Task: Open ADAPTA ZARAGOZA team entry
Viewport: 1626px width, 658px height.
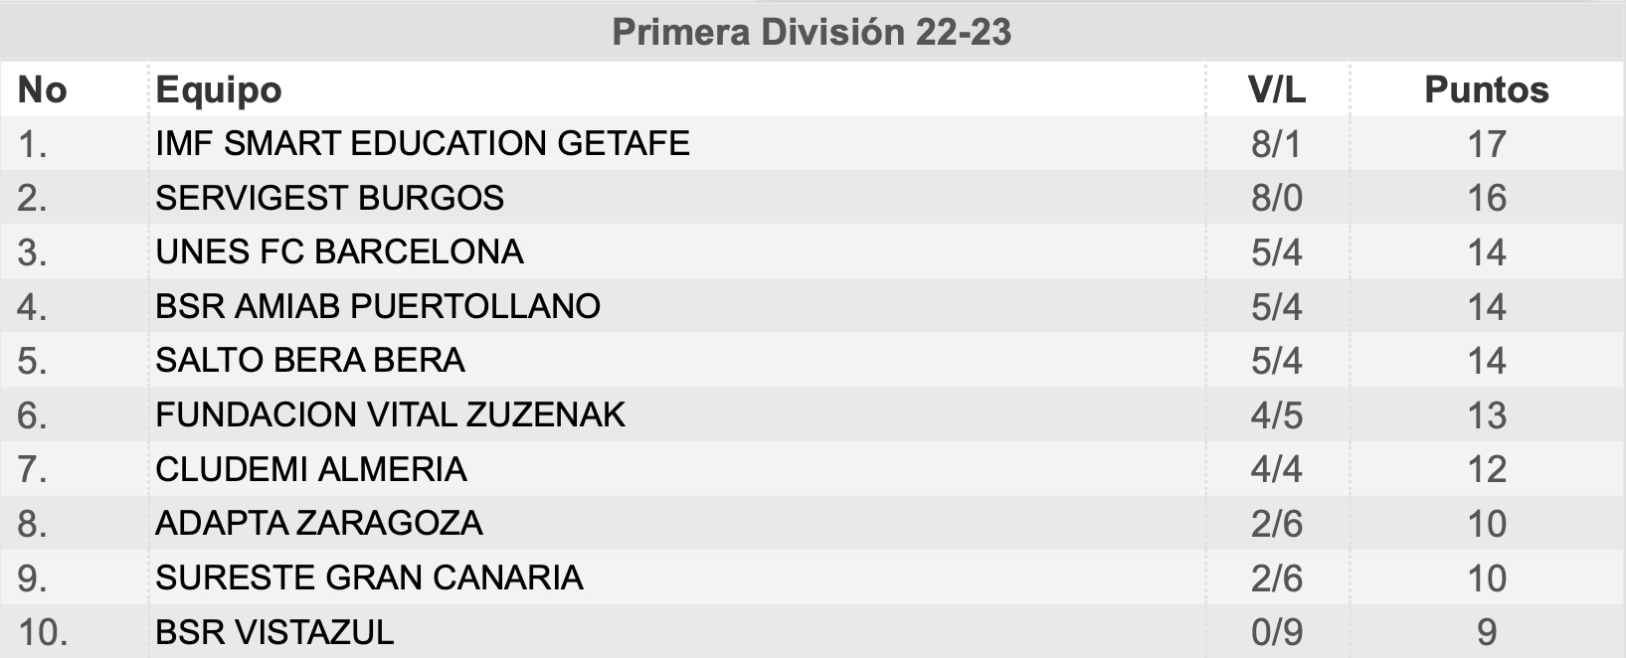Action: point(319,523)
